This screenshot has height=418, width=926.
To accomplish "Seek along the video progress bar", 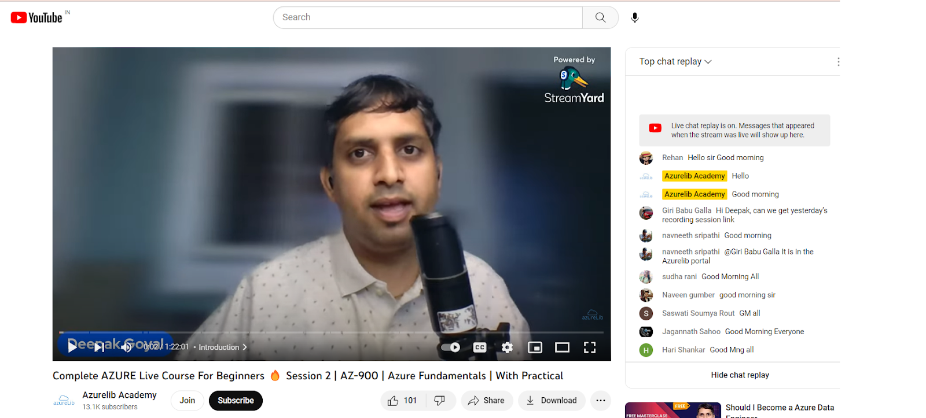I will tap(331, 332).
